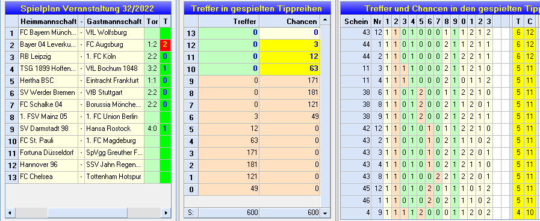Screen dimensions: 540x221
Task: Select Hannover 96 cell
Action: point(48,165)
